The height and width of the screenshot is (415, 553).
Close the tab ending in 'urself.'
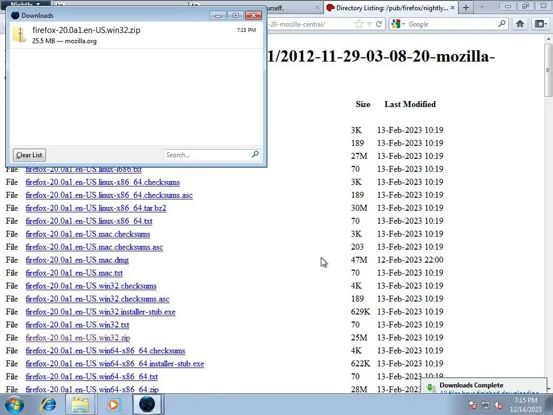click(318, 8)
